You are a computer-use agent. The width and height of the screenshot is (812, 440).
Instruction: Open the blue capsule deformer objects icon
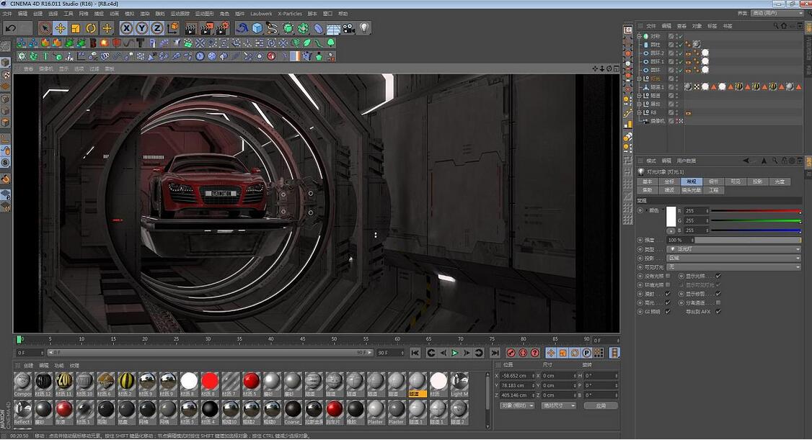click(318, 28)
